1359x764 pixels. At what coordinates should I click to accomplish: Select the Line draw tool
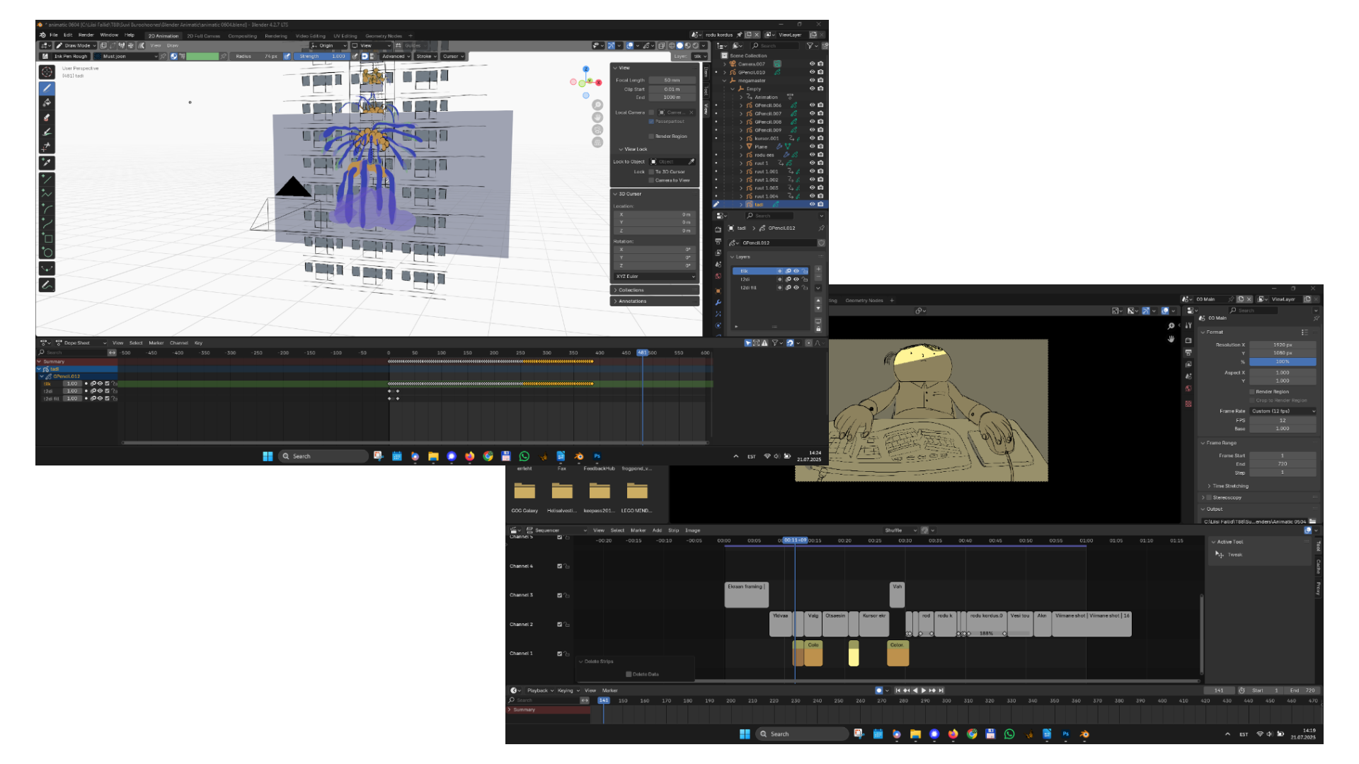pyautogui.click(x=47, y=180)
